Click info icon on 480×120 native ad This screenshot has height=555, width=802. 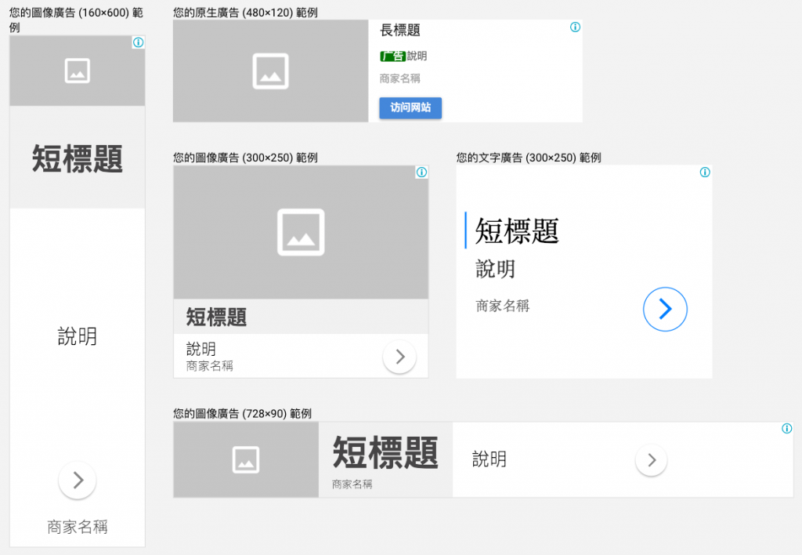click(x=576, y=27)
